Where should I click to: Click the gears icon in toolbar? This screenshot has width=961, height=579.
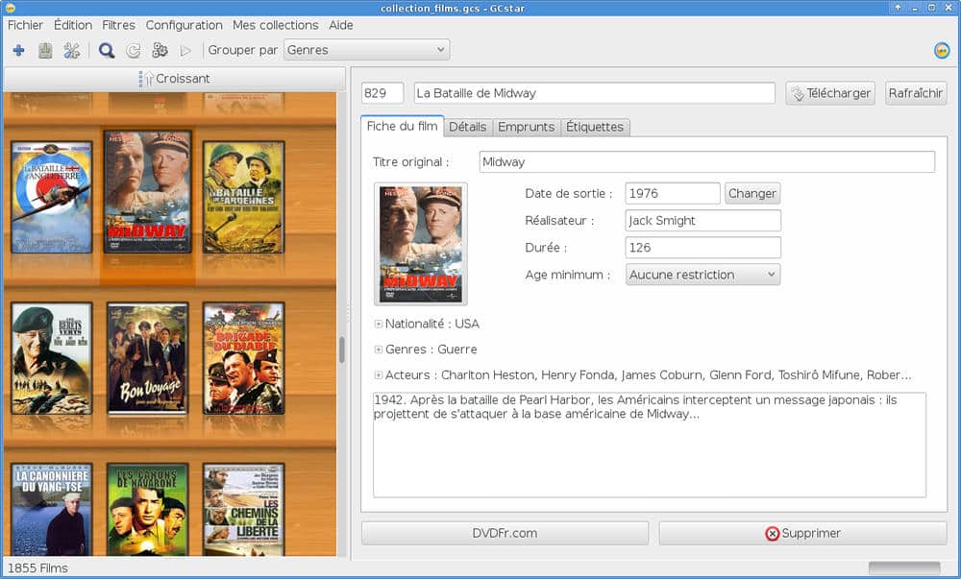(x=160, y=50)
